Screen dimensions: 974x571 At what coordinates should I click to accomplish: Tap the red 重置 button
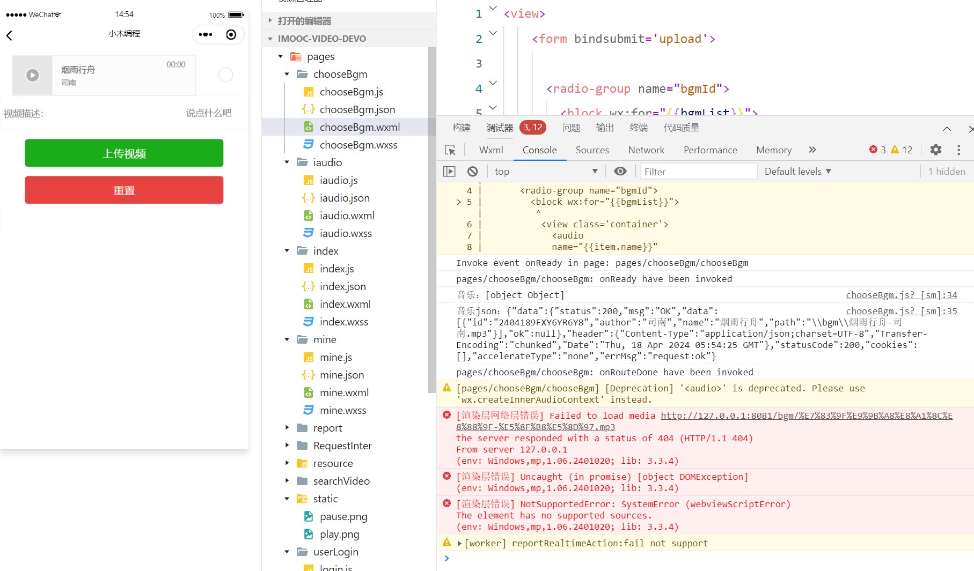tap(124, 190)
